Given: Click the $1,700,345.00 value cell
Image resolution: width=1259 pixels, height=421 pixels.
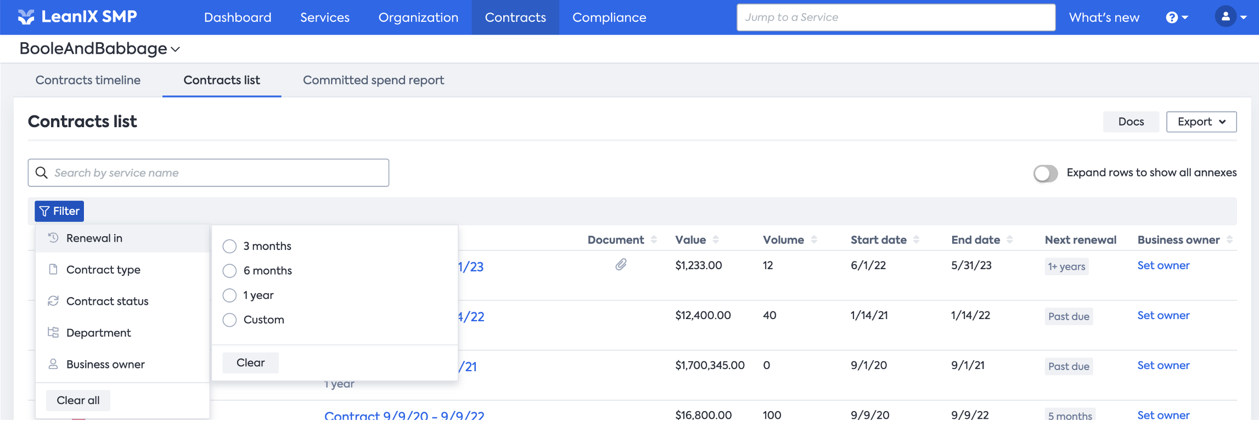Looking at the screenshot, I should pos(710,365).
